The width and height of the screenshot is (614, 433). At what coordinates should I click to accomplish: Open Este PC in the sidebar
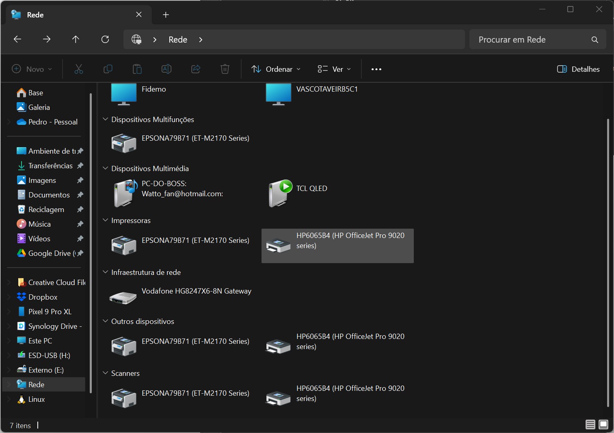40,341
